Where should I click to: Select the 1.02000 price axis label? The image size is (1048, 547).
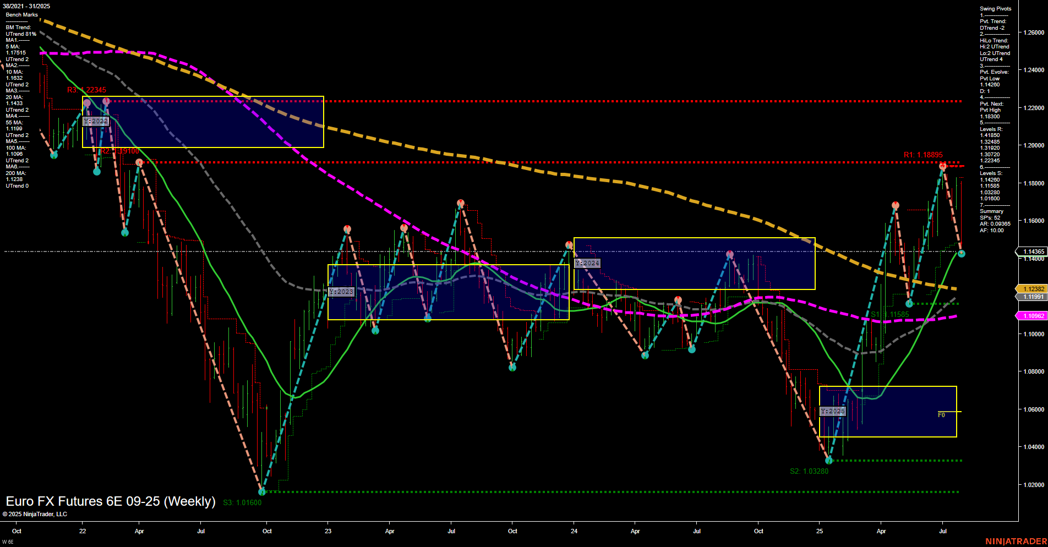tap(1033, 485)
